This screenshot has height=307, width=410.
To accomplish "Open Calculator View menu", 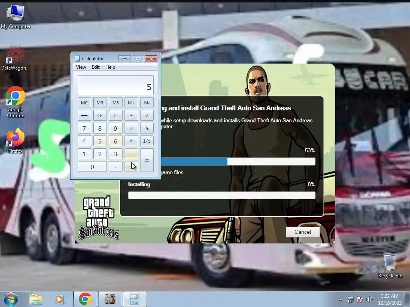I will [81, 67].
